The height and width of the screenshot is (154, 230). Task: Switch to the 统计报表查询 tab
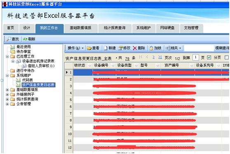[x=115, y=28]
